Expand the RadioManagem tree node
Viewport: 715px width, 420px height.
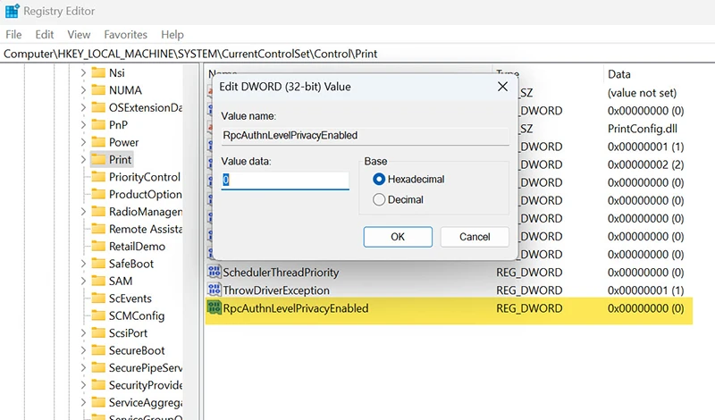[83, 212]
